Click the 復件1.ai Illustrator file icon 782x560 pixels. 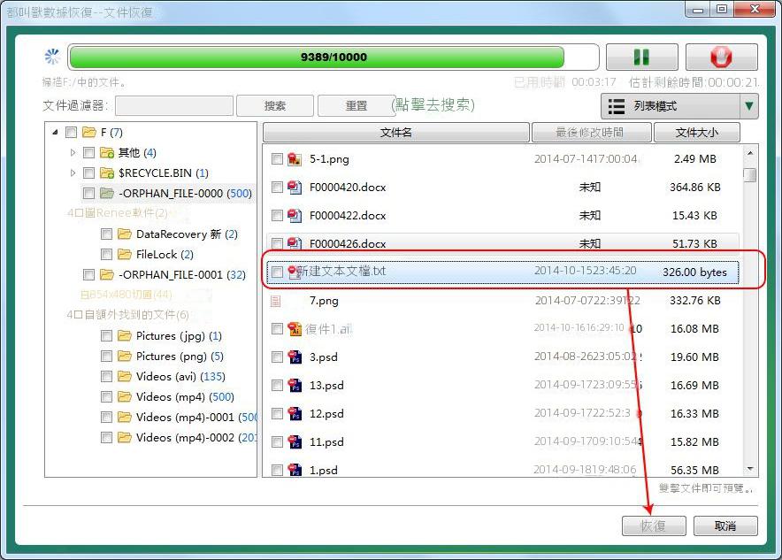[295, 329]
